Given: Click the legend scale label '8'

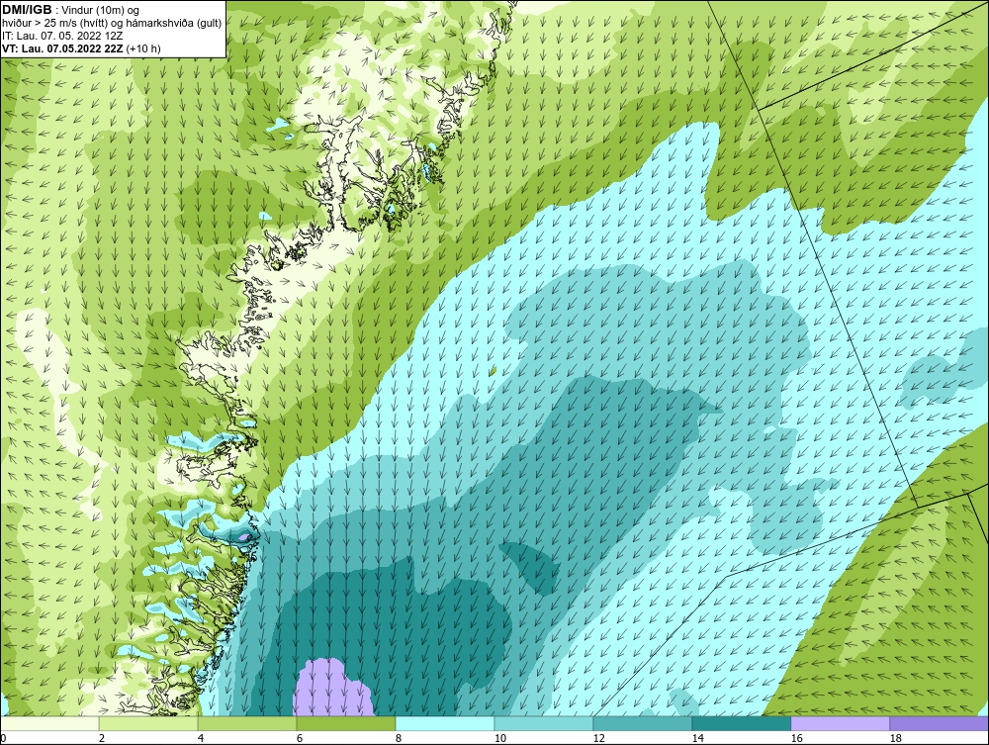Looking at the screenshot, I should [399, 738].
